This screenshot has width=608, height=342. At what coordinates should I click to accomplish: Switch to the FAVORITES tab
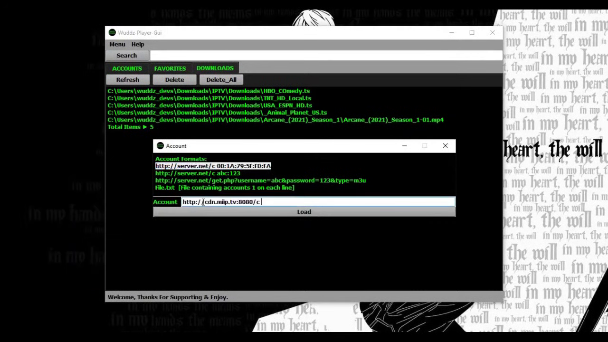pos(170,68)
